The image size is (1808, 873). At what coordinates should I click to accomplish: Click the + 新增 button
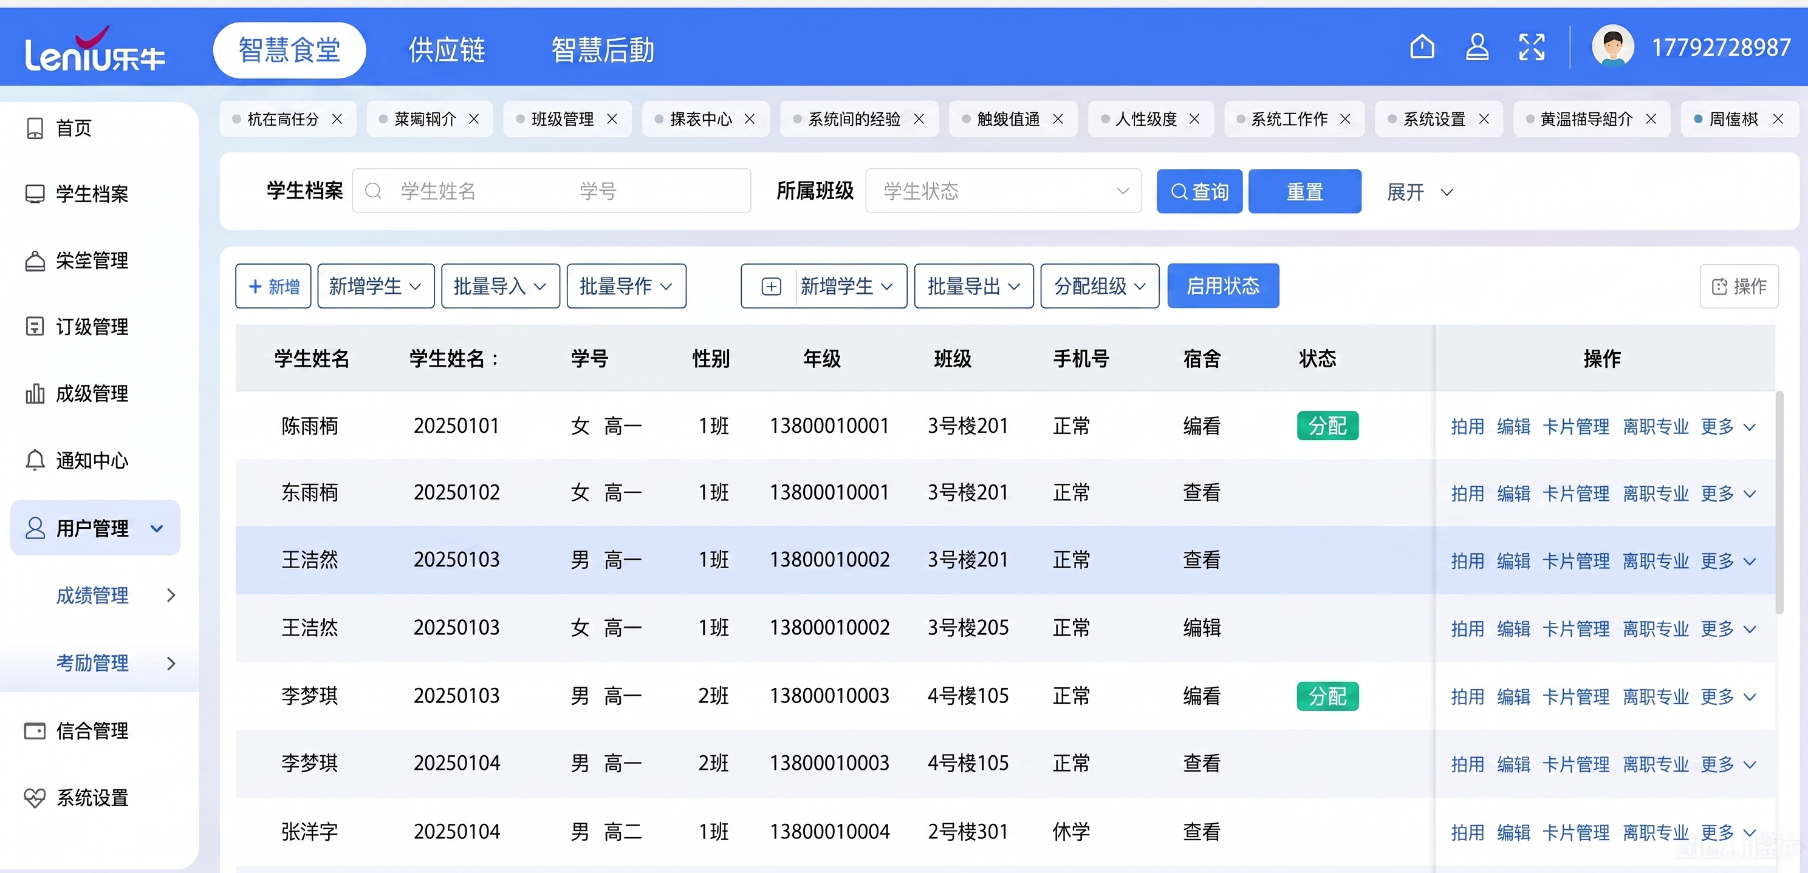point(273,286)
